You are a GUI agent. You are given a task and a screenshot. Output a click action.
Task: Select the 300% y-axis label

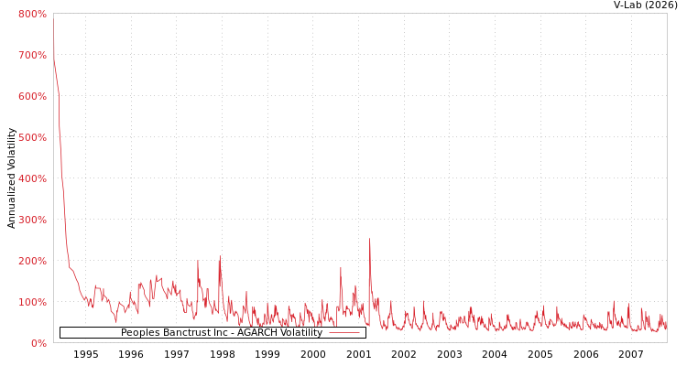(32, 220)
